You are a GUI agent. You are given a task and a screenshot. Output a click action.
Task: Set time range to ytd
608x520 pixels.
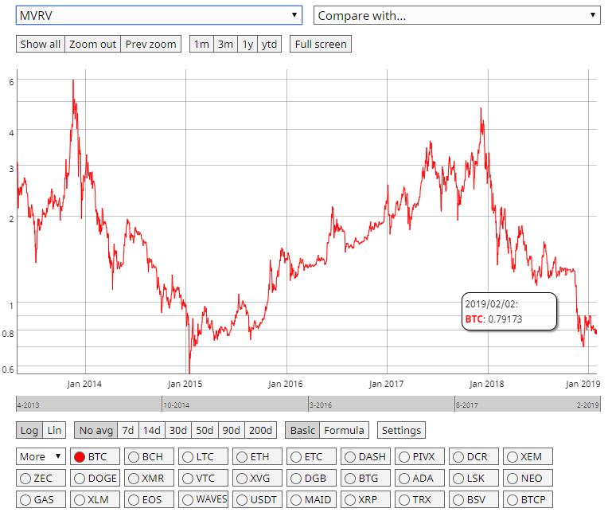[x=270, y=44]
